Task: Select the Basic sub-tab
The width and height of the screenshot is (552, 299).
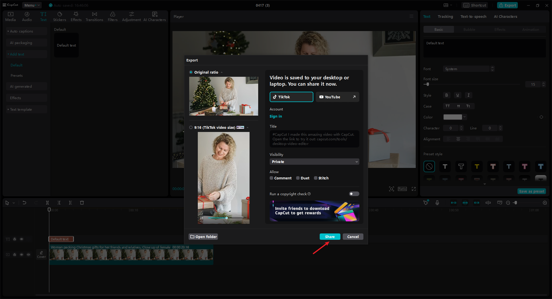Action: pyautogui.click(x=439, y=29)
